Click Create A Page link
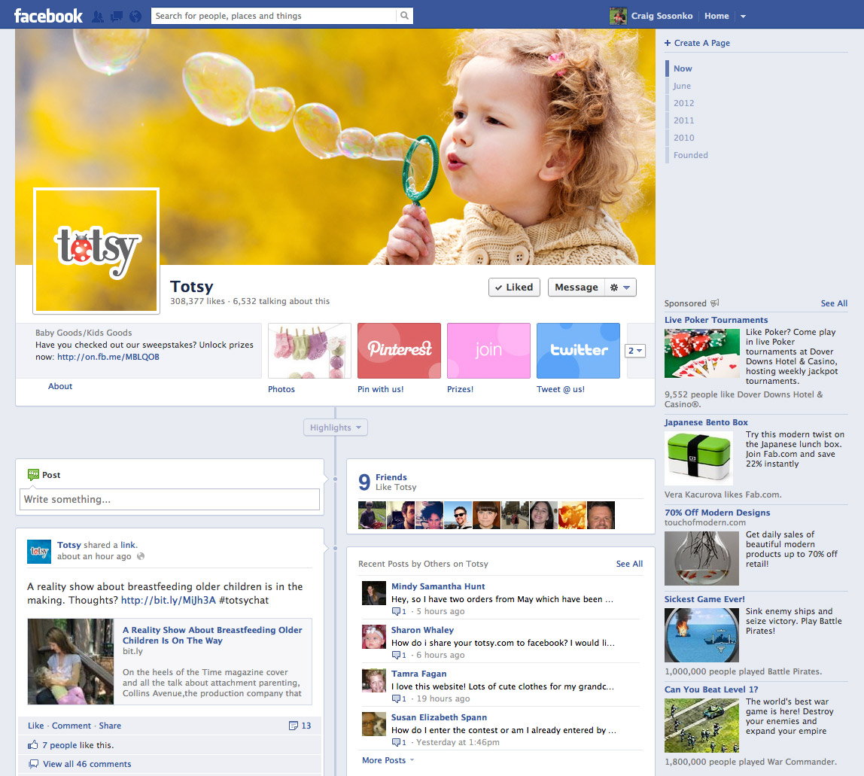 [697, 43]
